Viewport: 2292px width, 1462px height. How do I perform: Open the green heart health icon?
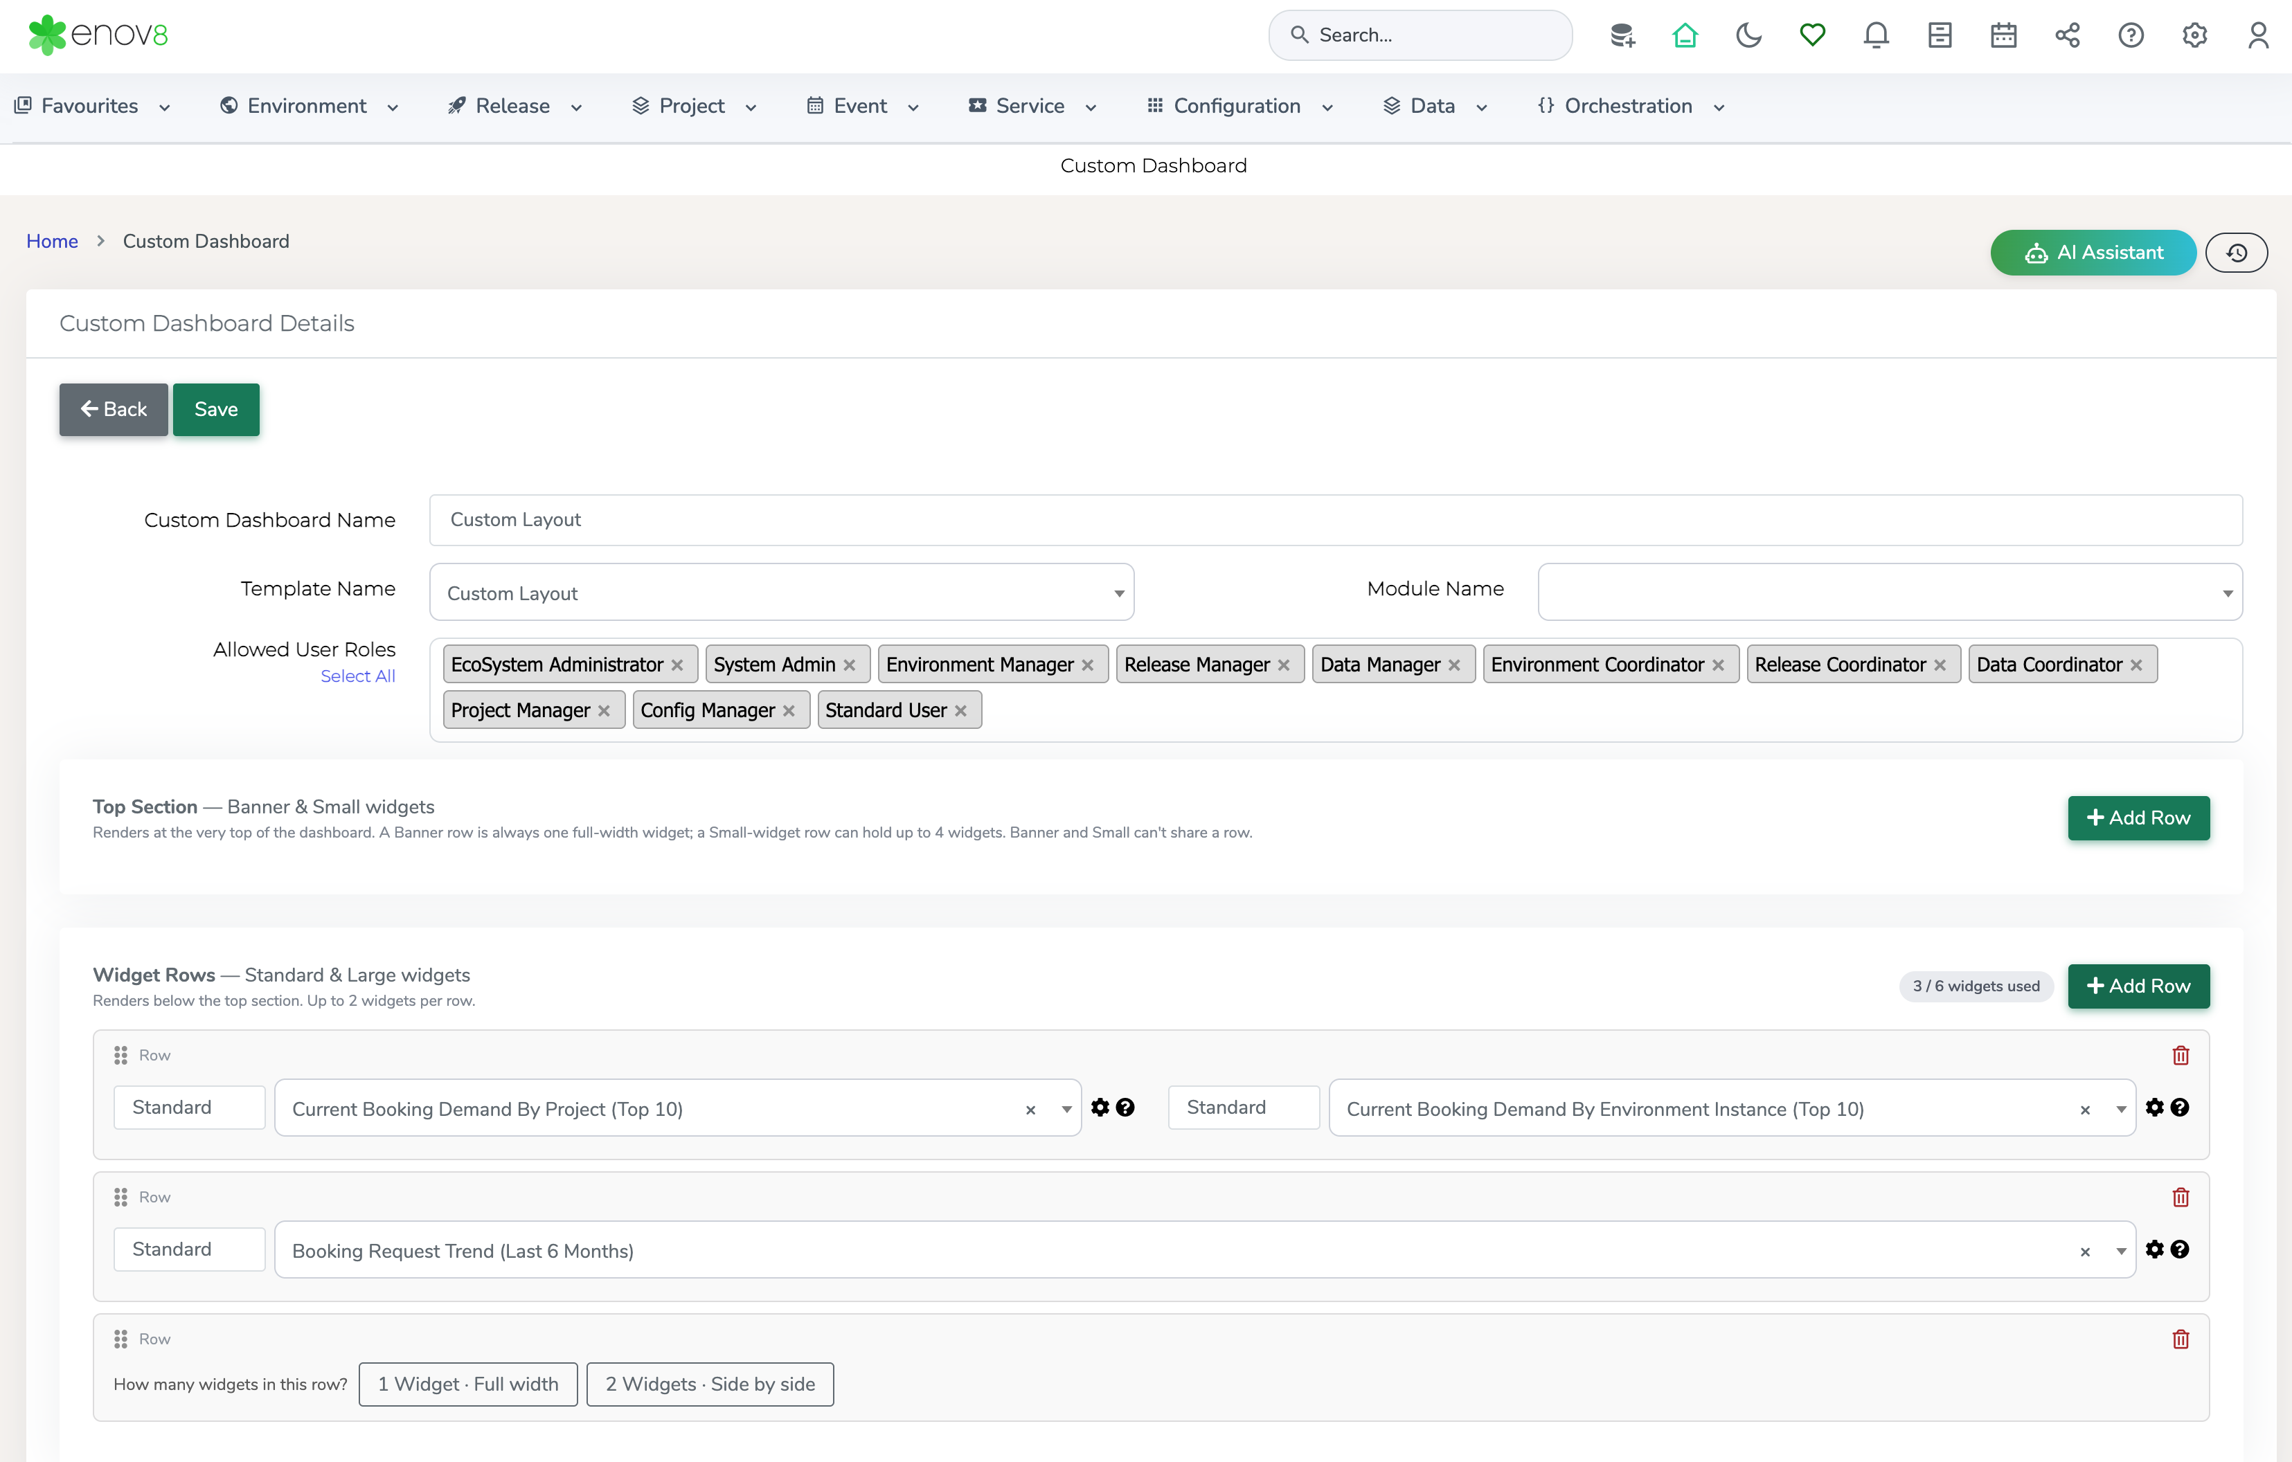(x=1812, y=35)
